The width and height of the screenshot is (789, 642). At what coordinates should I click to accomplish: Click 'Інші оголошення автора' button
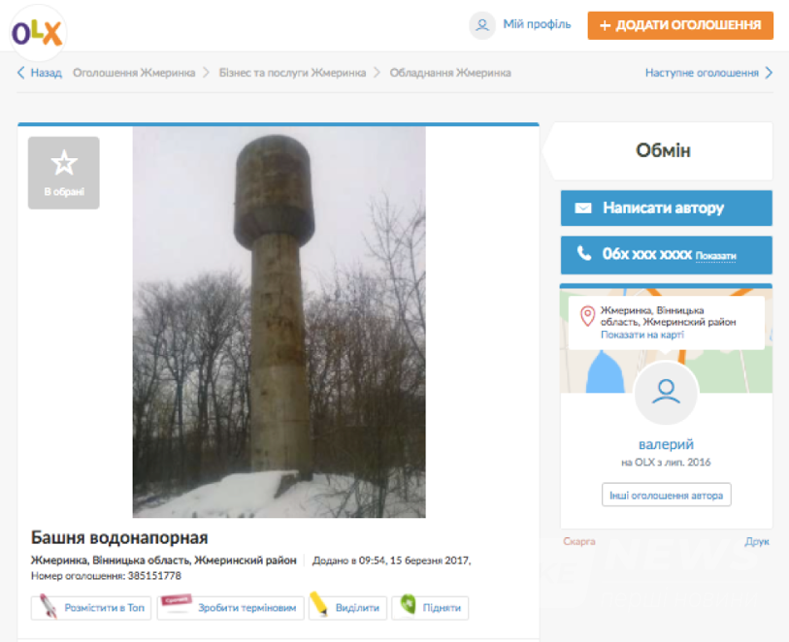click(666, 495)
